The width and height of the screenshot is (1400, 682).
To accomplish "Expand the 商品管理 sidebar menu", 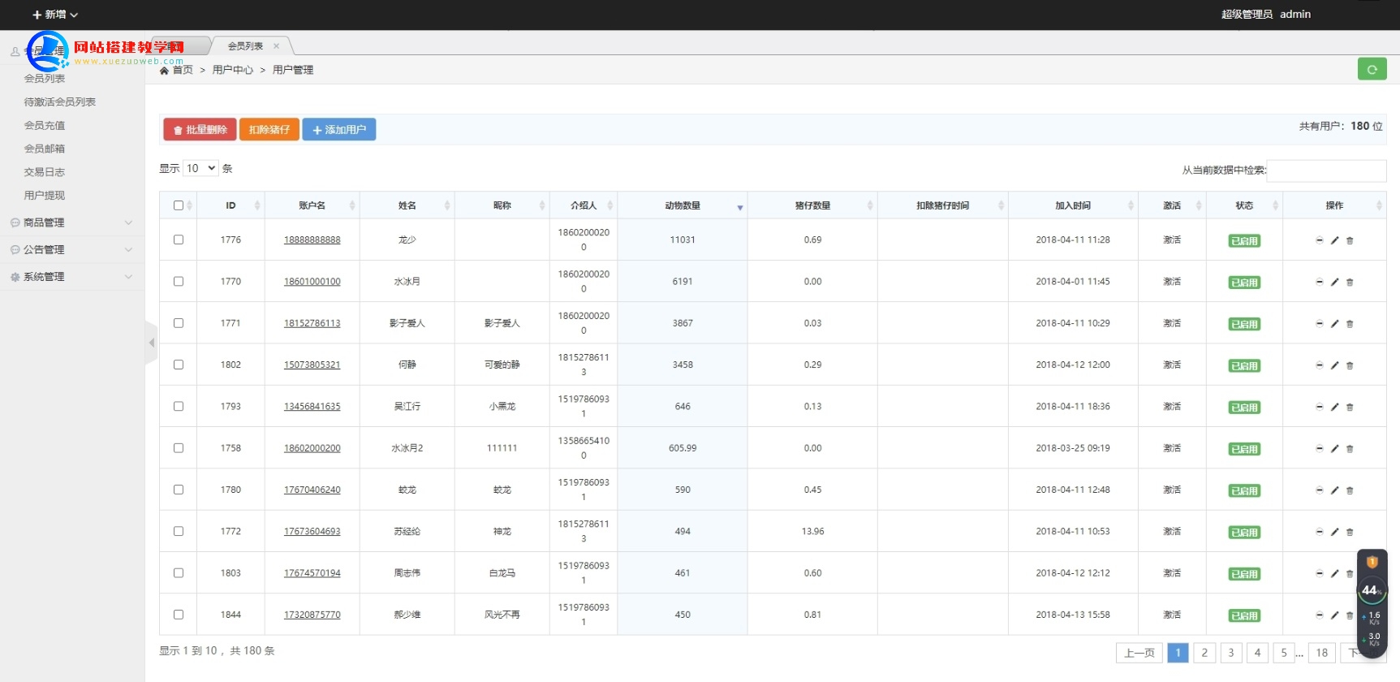I will (x=71, y=222).
